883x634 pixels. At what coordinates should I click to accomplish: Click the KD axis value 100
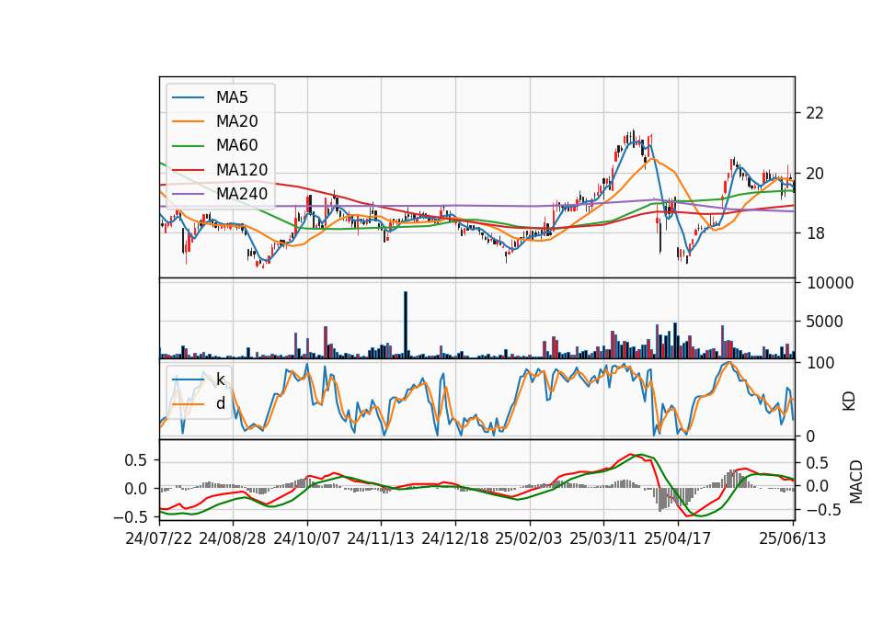point(820,363)
